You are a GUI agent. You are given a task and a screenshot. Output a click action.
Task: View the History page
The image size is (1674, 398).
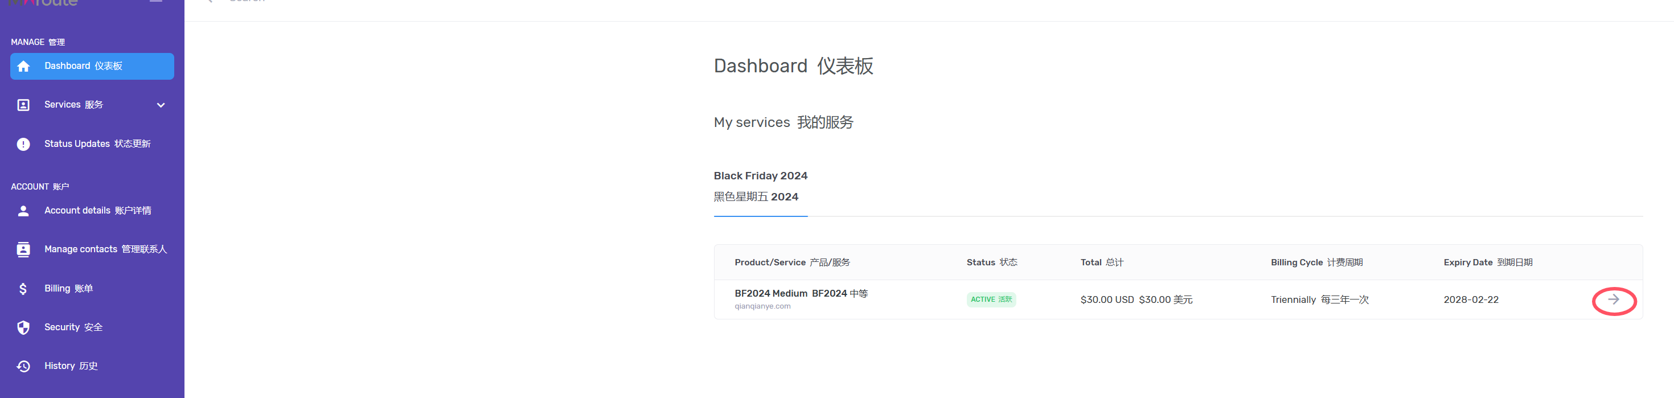tap(71, 366)
